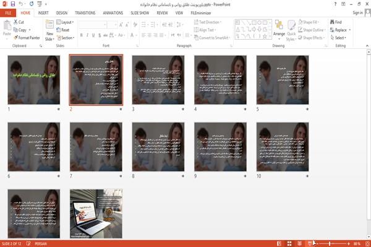Image resolution: width=371 pixels, height=247 pixels.
Task: Open Reading View from status bar
Action: (299, 243)
